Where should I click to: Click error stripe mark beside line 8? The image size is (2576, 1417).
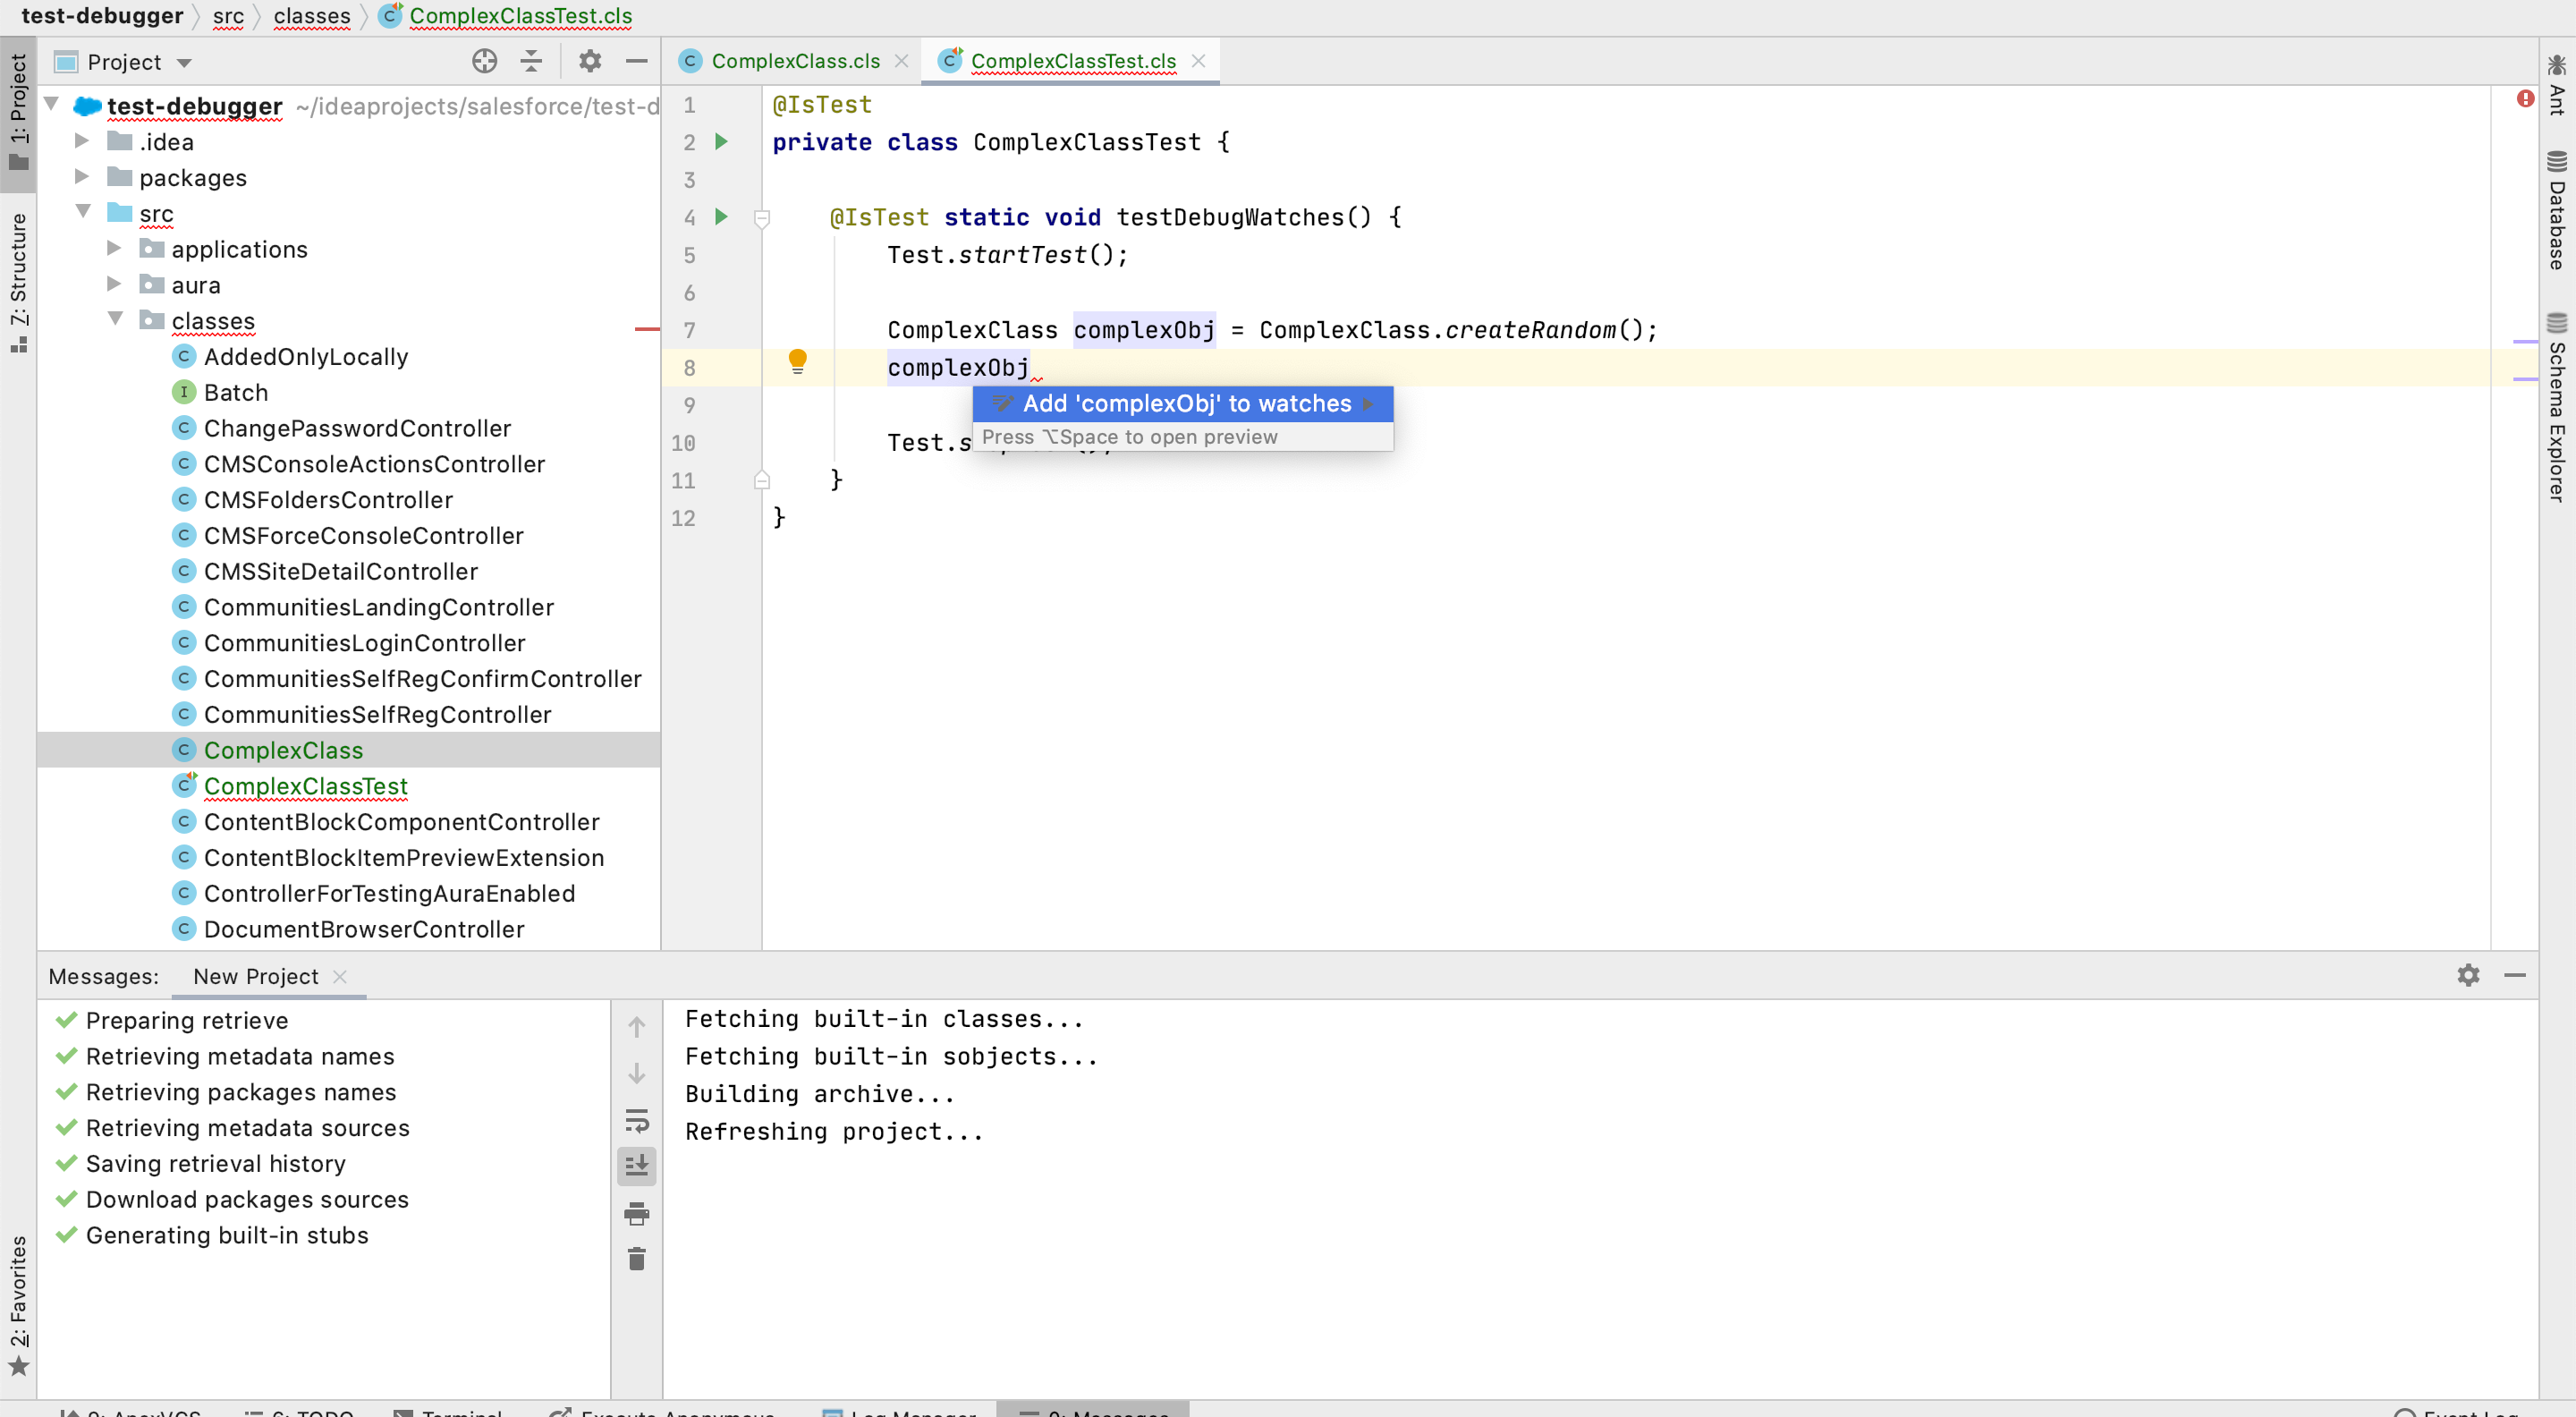pyautogui.click(x=2526, y=379)
